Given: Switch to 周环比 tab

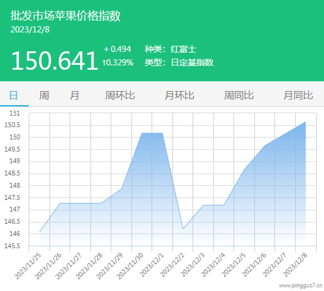Looking at the screenshot, I should [x=120, y=95].
